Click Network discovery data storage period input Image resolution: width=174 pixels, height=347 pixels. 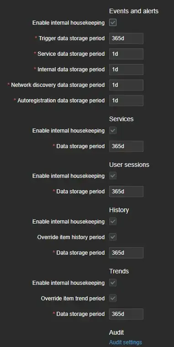[x=126, y=85]
